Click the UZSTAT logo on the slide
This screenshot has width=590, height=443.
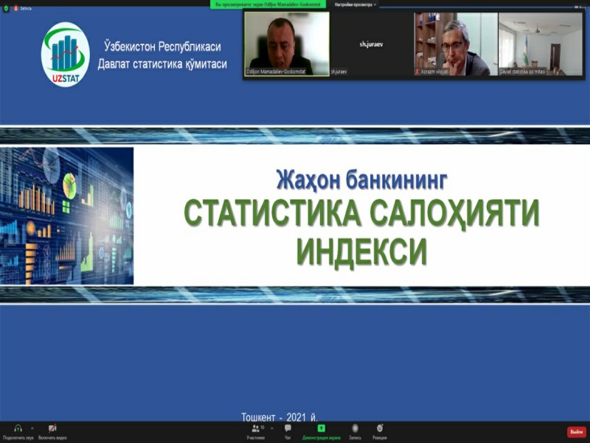pyautogui.click(x=66, y=55)
